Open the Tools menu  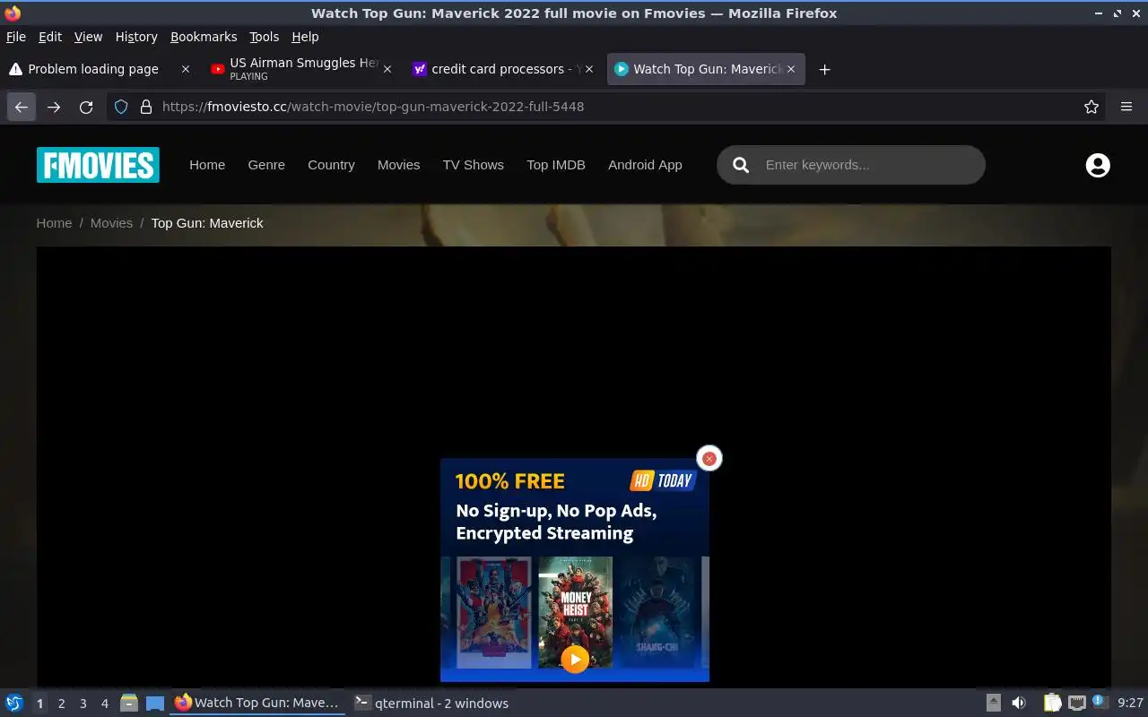pyautogui.click(x=265, y=37)
